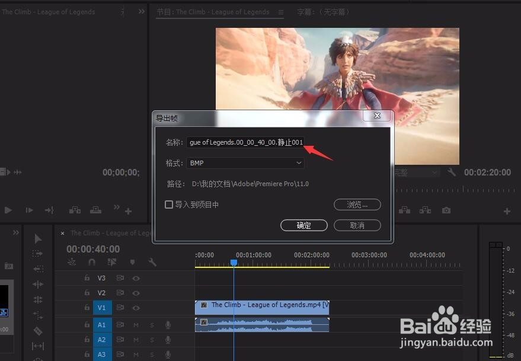Select The Climb video clip on V1
Viewport: 521px width, 361px height.
(262, 307)
